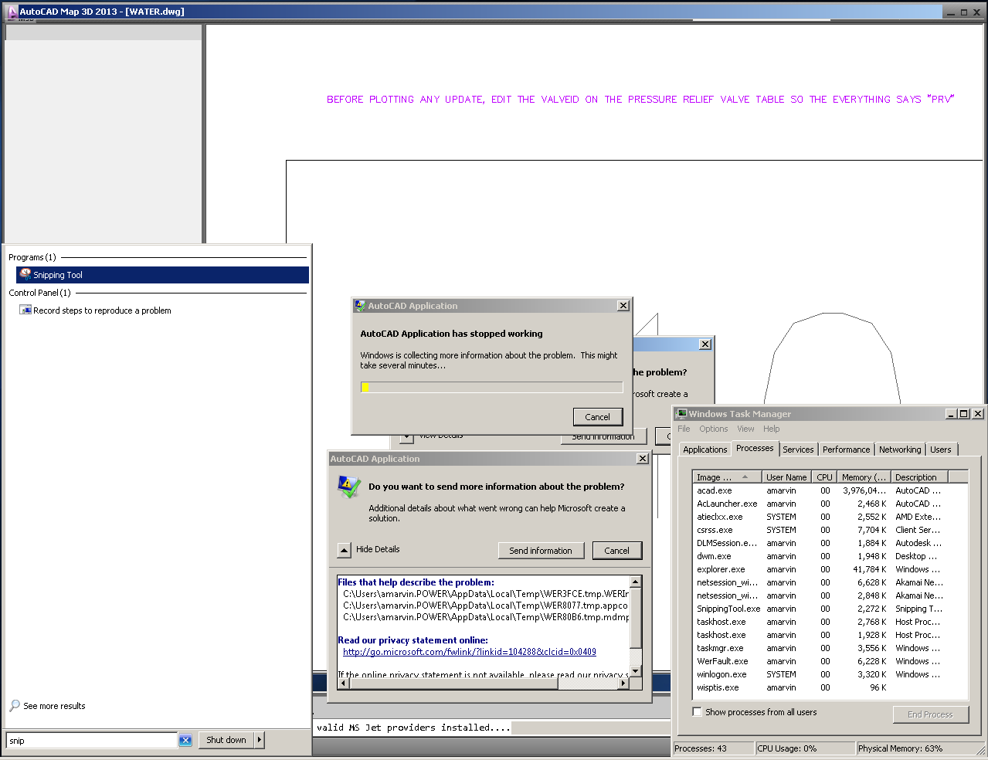Select the Processes tab
This screenshot has width=988, height=760.
(755, 448)
